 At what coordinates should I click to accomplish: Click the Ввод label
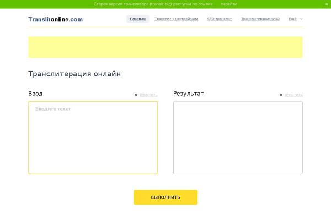pos(35,94)
